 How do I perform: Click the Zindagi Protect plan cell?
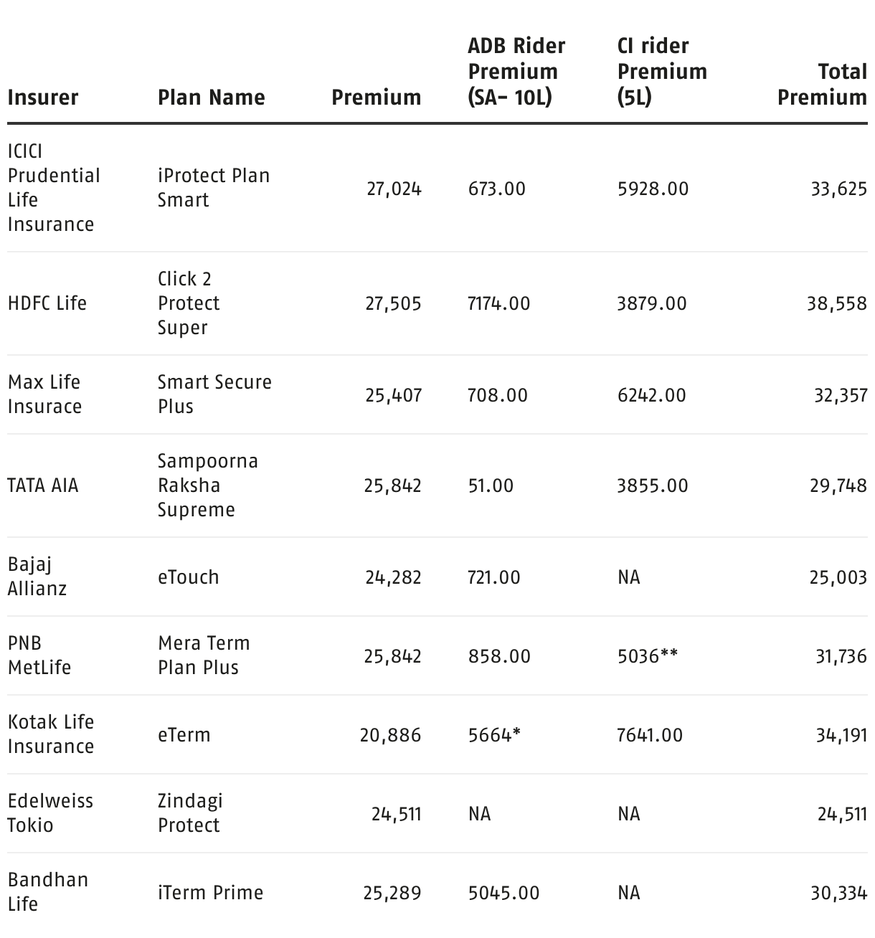(190, 813)
